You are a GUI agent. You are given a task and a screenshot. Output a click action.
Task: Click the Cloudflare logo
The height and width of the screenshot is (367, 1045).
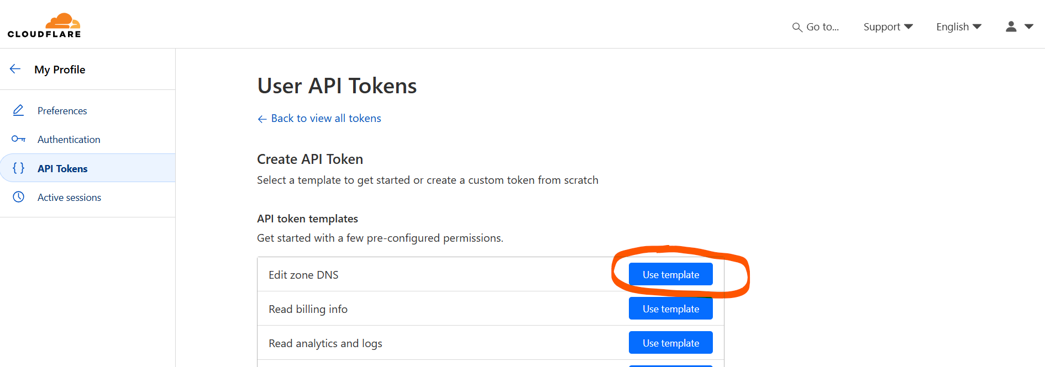(x=44, y=25)
